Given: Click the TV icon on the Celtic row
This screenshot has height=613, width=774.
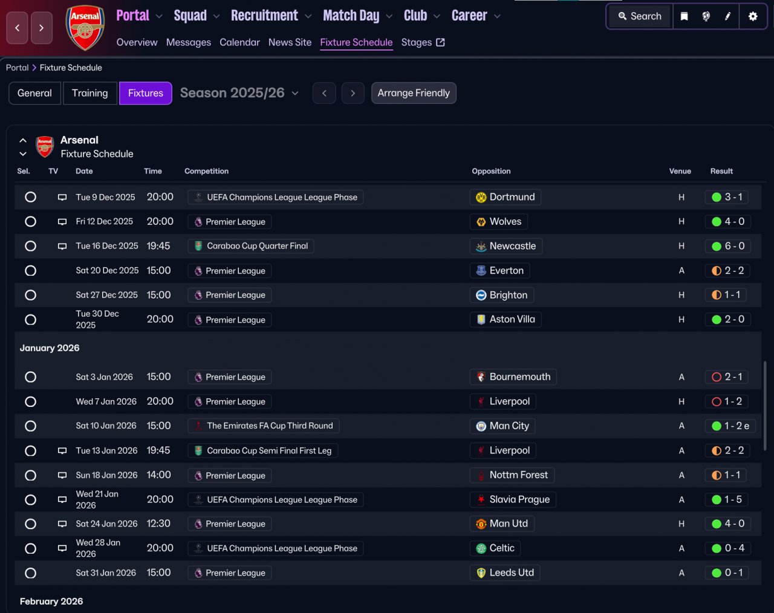Looking at the screenshot, I should (x=62, y=548).
